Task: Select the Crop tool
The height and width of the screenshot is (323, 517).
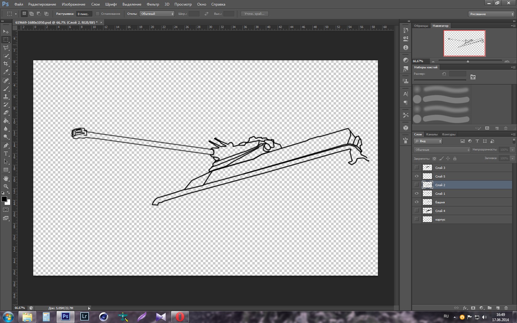Action: [6, 64]
